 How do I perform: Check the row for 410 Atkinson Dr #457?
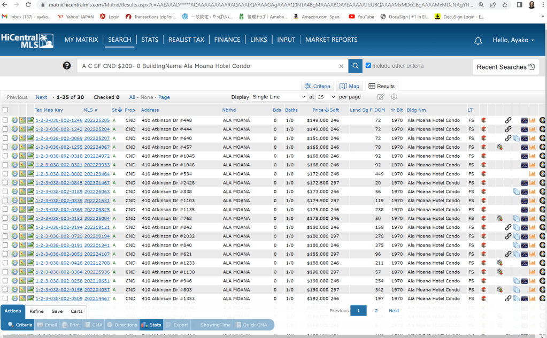5,147
